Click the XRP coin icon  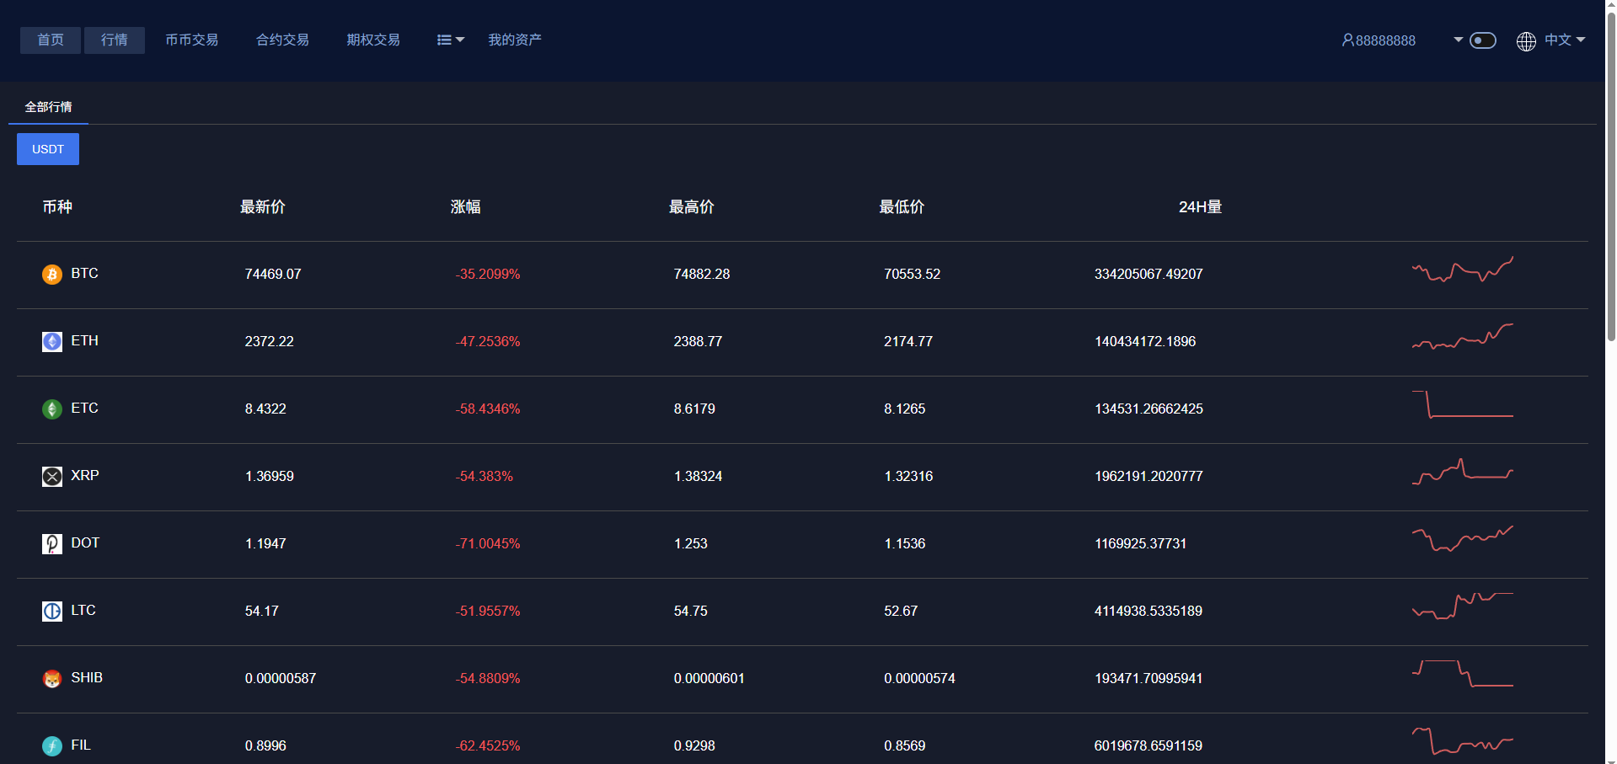click(x=52, y=477)
